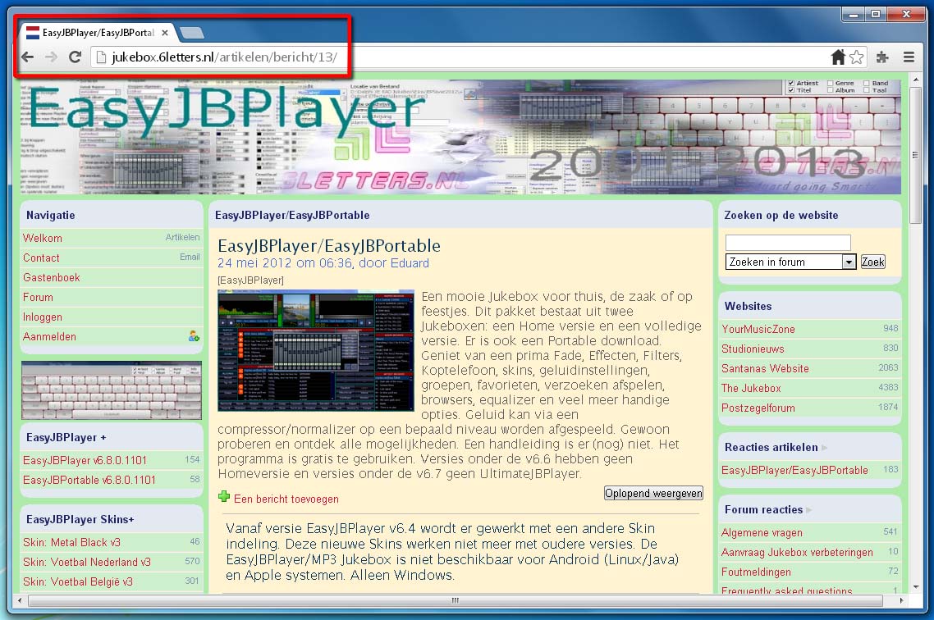Reload the page with refresh icon
This screenshot has height=620, width=934.
point(75,57)
